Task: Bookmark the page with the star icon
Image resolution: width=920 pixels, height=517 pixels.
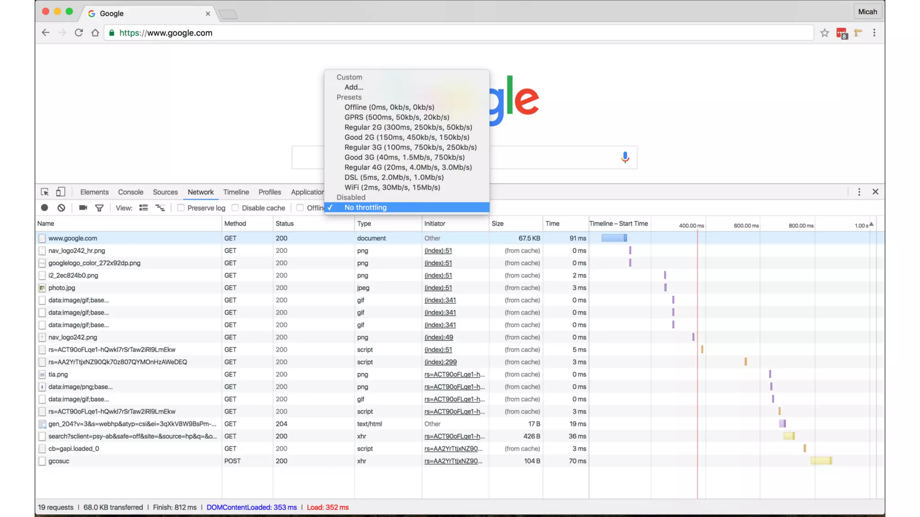Action: pyautogui.click(x=824, y=33)
